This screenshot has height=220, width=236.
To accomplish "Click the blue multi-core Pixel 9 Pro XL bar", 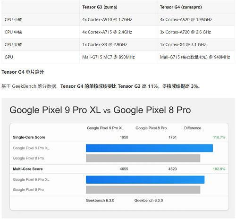I will click(145, 179).
